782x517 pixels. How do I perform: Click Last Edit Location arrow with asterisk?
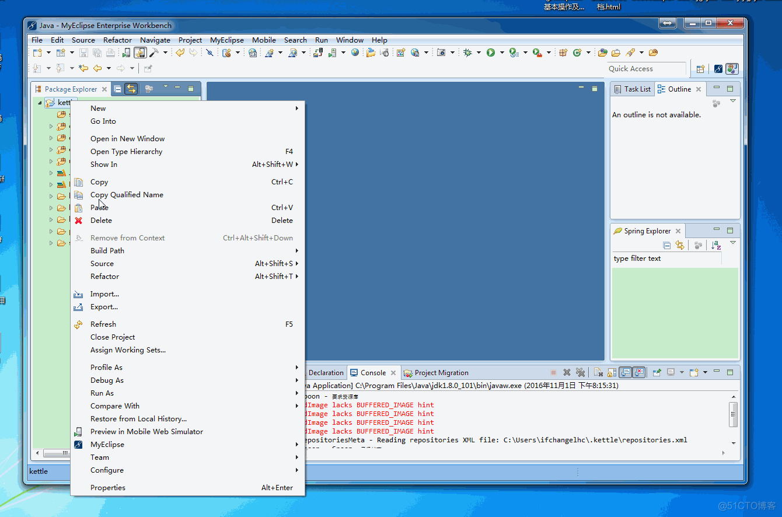pos(83,68)
